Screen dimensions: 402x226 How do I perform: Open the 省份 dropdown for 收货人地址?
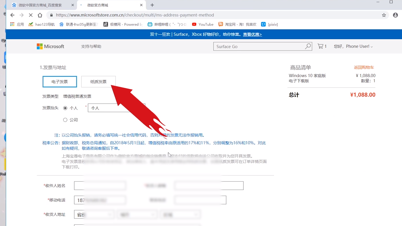coord(94,215)
